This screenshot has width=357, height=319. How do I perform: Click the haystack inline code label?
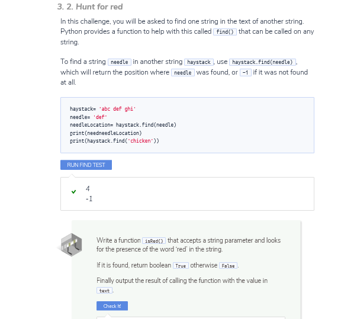point(199,62)
